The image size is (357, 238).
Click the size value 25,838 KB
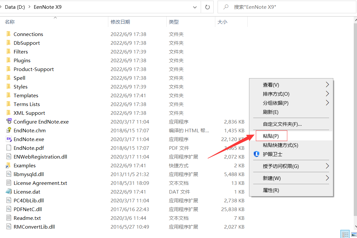[233, 209]
